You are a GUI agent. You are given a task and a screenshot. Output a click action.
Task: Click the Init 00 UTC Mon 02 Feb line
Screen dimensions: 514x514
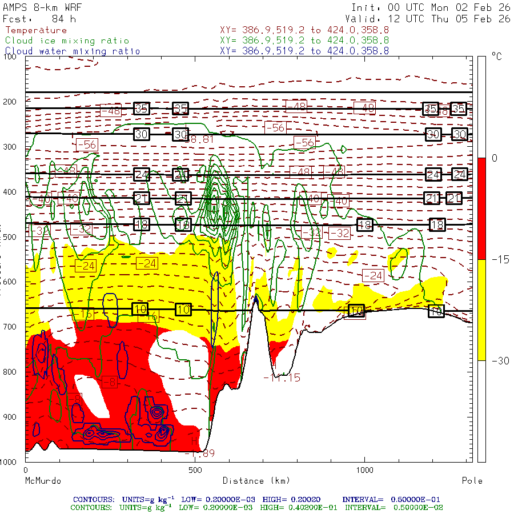pos(431,7)
